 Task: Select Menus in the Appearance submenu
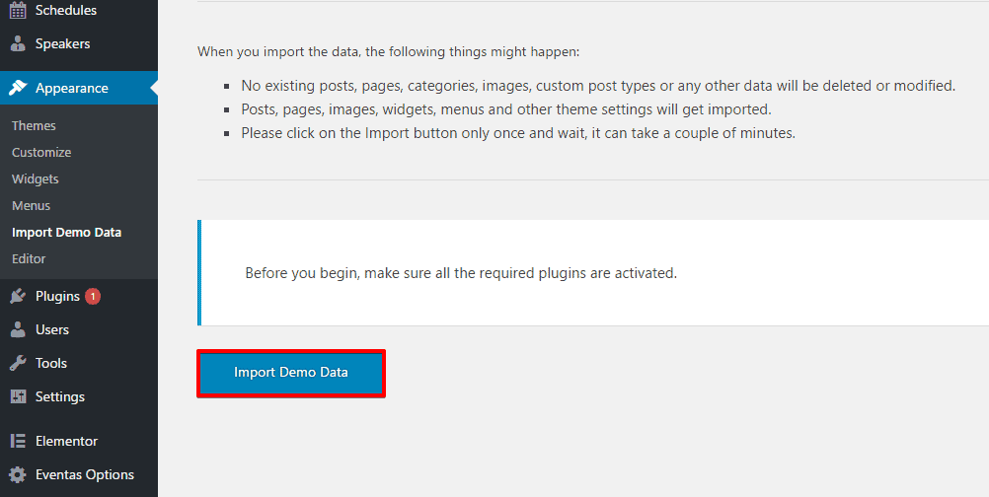31,205
